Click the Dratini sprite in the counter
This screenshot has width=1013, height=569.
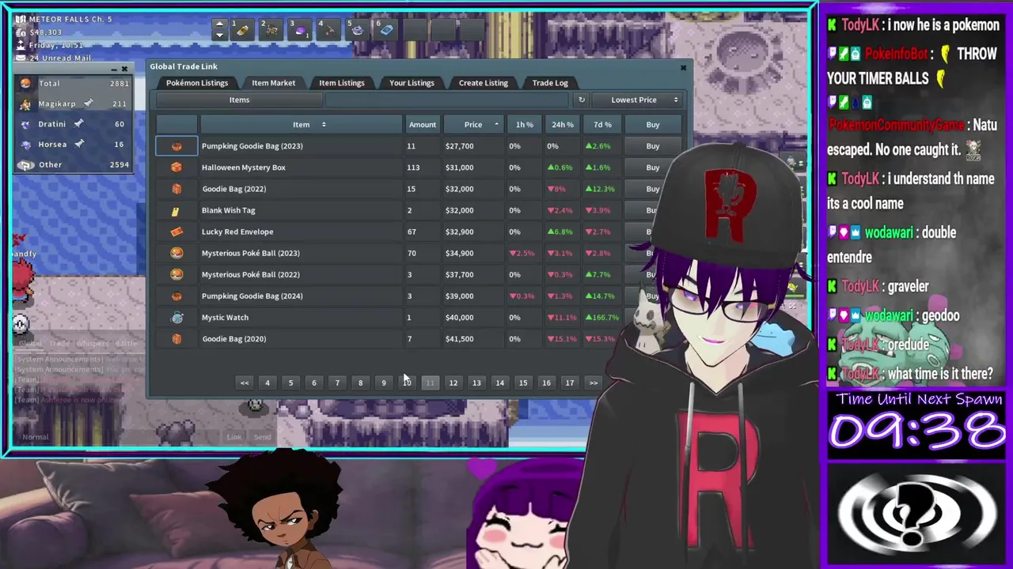point(25,124)
